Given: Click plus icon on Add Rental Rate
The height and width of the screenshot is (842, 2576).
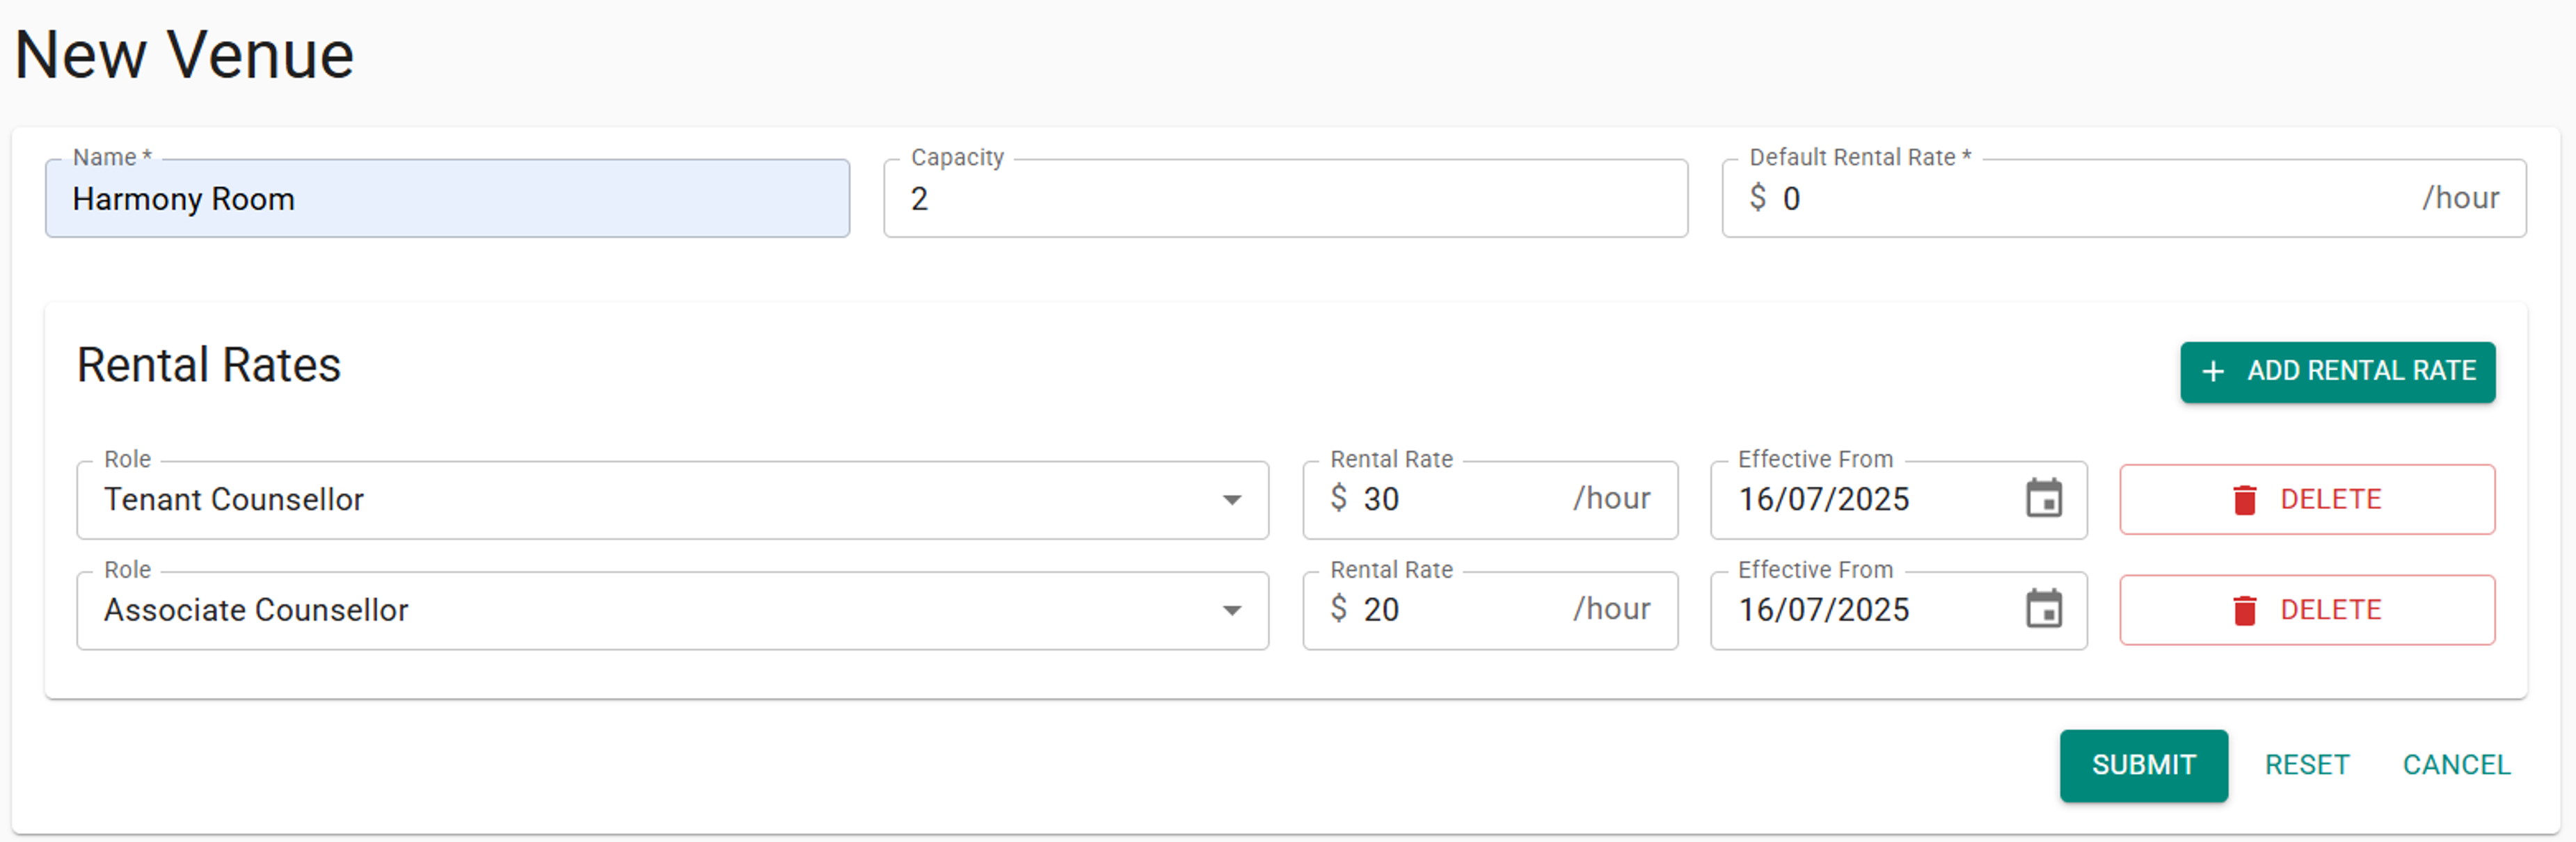Looking at the screenshot, I should click(2213, 371).
